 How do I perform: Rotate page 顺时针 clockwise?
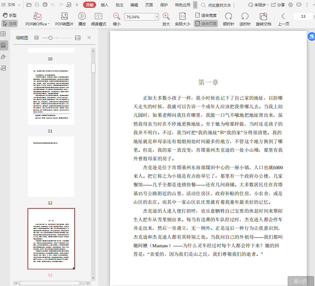228,19
